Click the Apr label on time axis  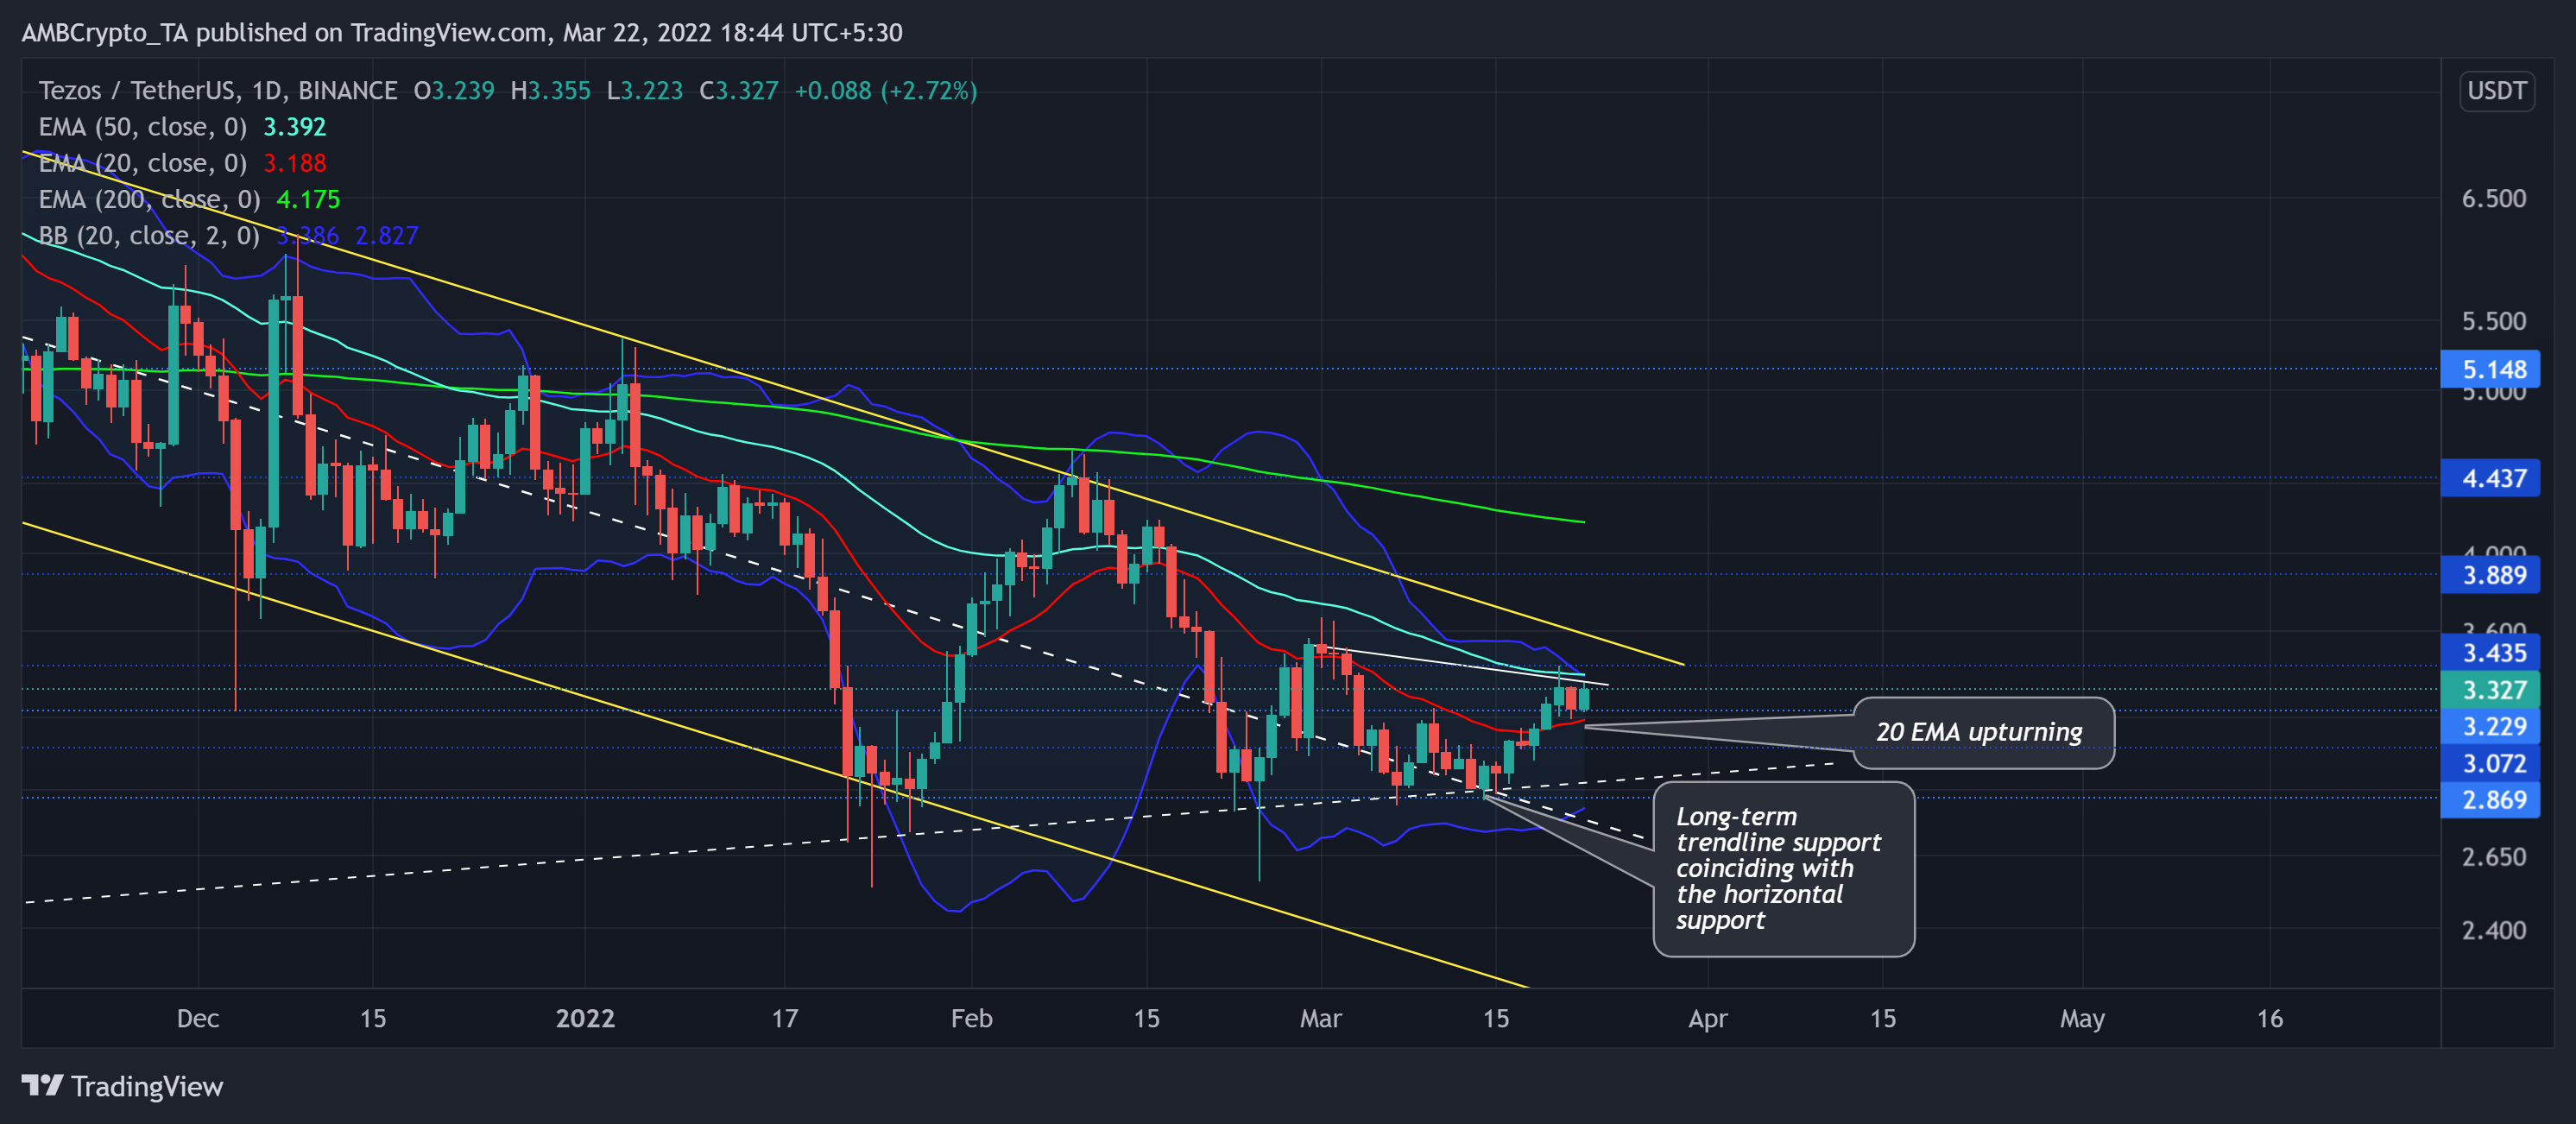1707,1018
